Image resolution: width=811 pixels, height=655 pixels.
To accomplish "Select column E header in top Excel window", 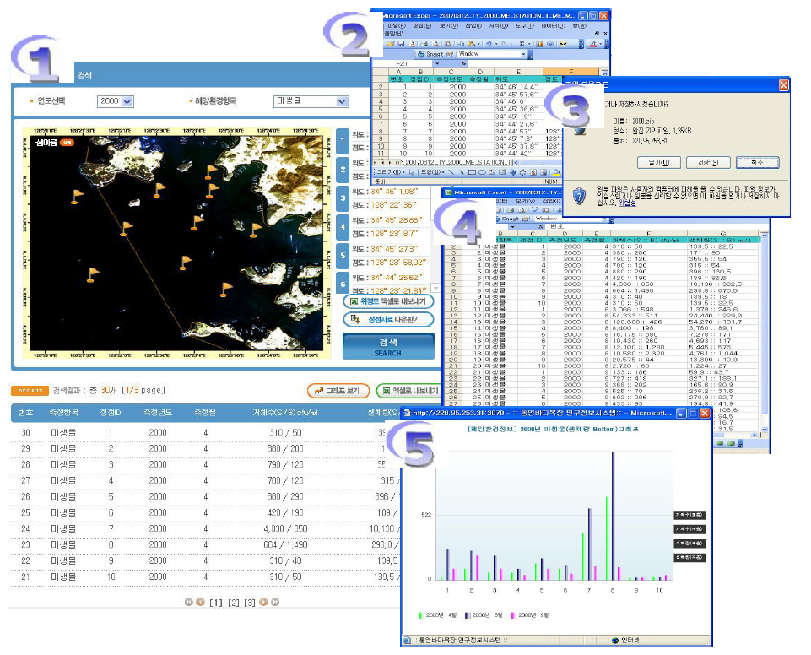I will 519,72.
